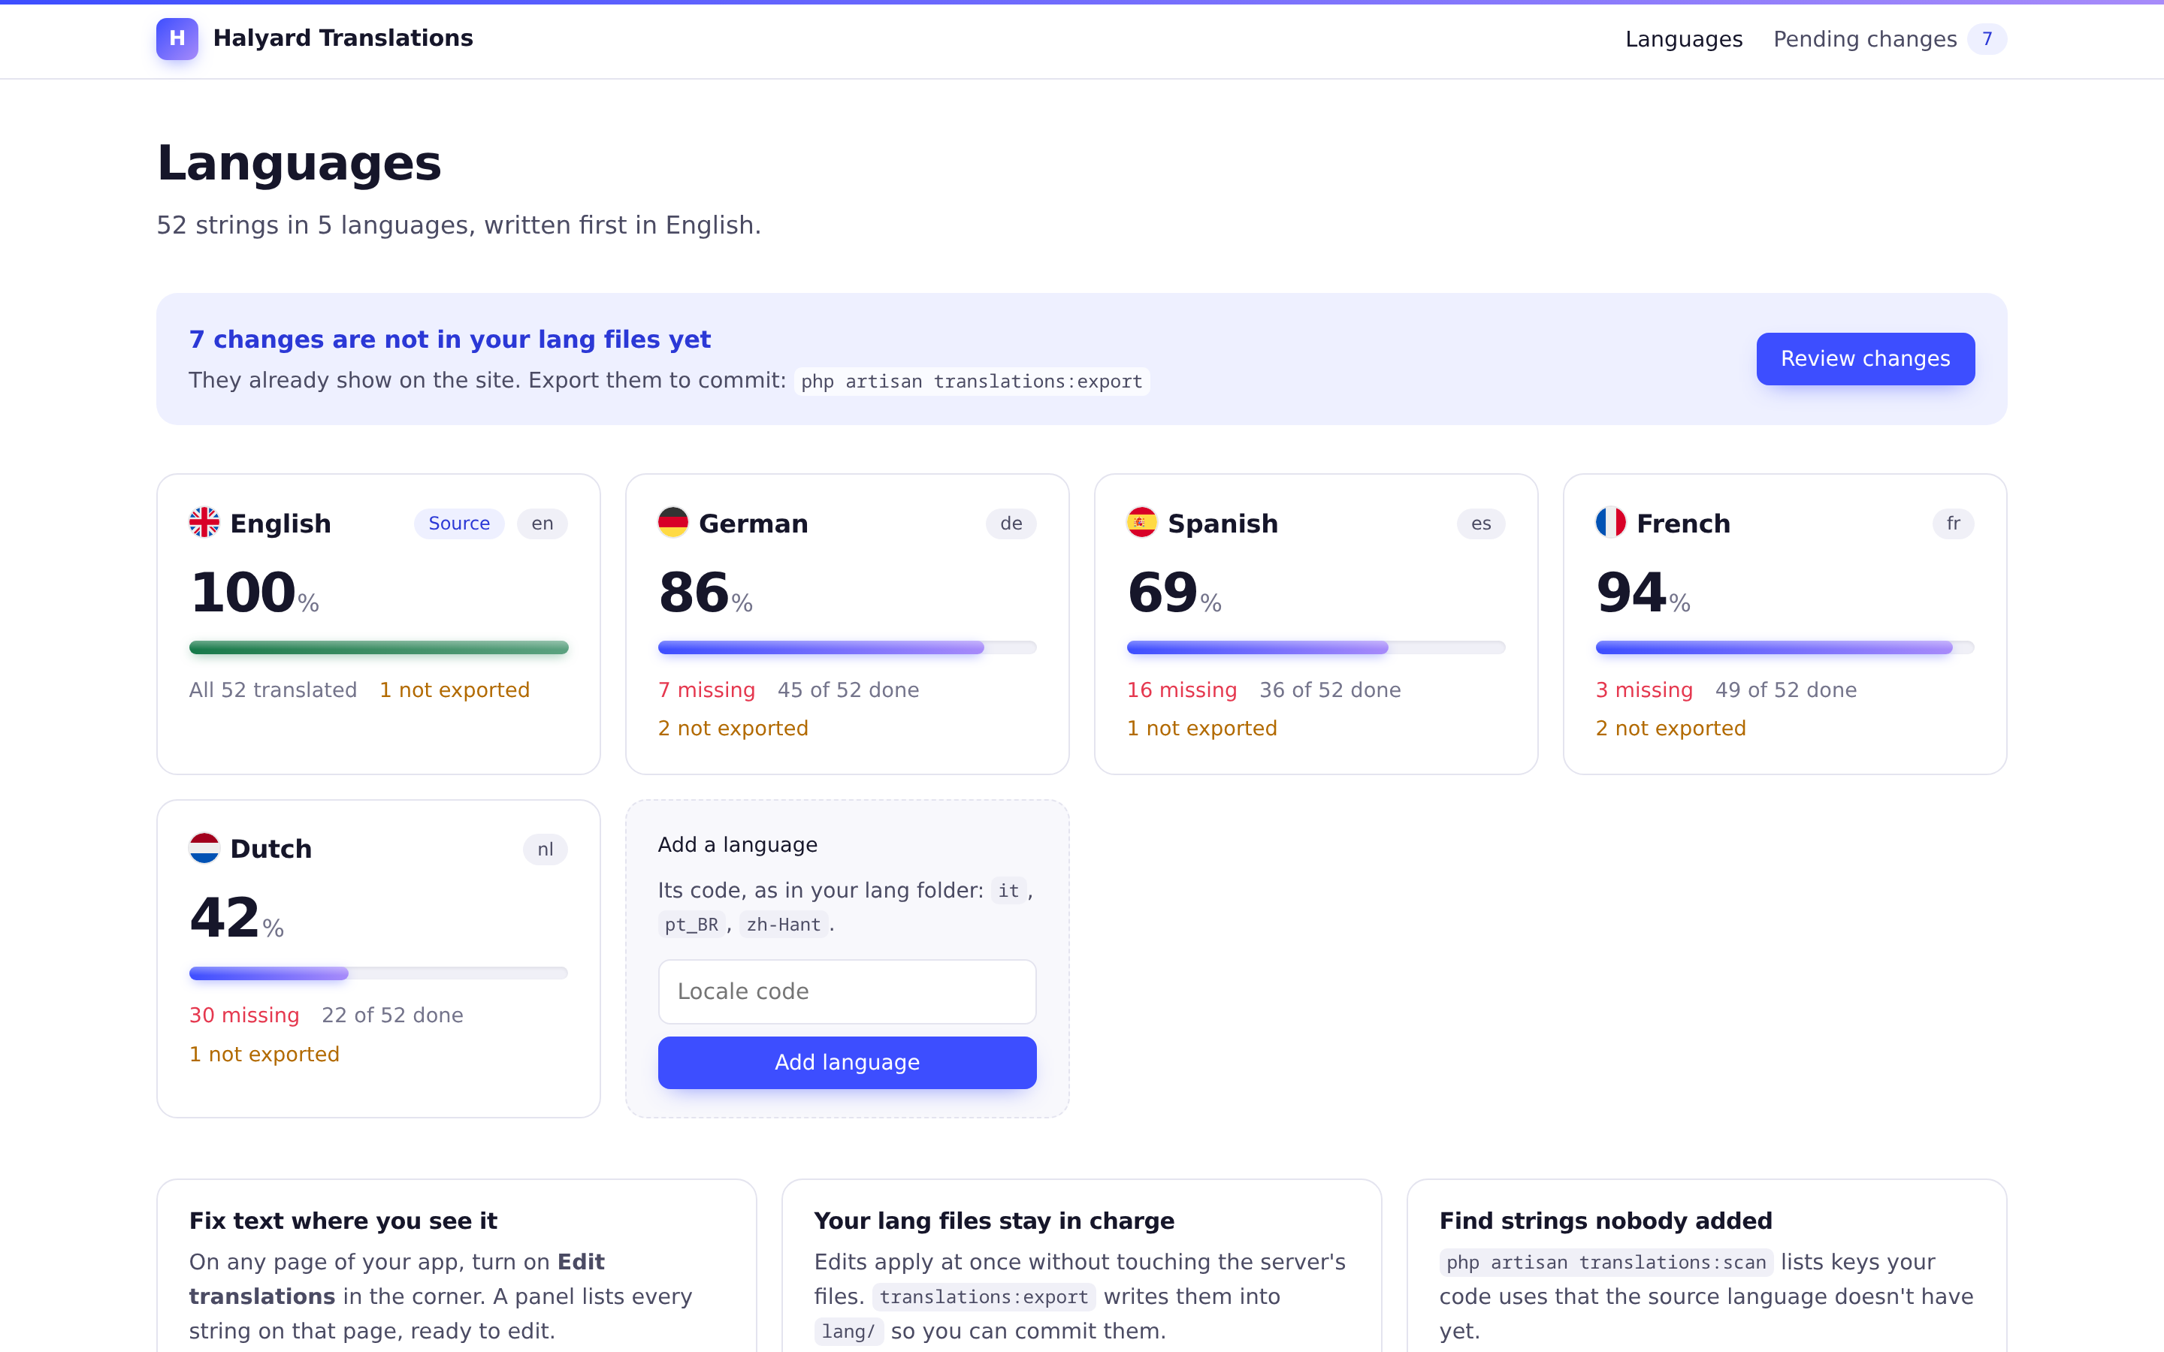The width and height of the screenshot is (2164, 1352).
Task: Open the Spanish language card title
Action: point(1223,523)
